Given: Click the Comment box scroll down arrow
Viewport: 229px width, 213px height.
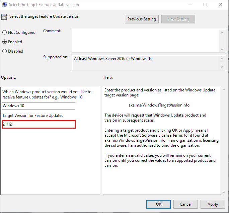Looking at the screenshot, I should [x=222, y=49].
